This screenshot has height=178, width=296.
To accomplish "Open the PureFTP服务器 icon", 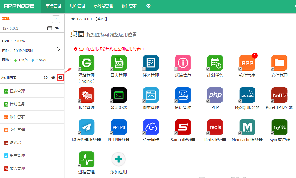I will point(279,95).
